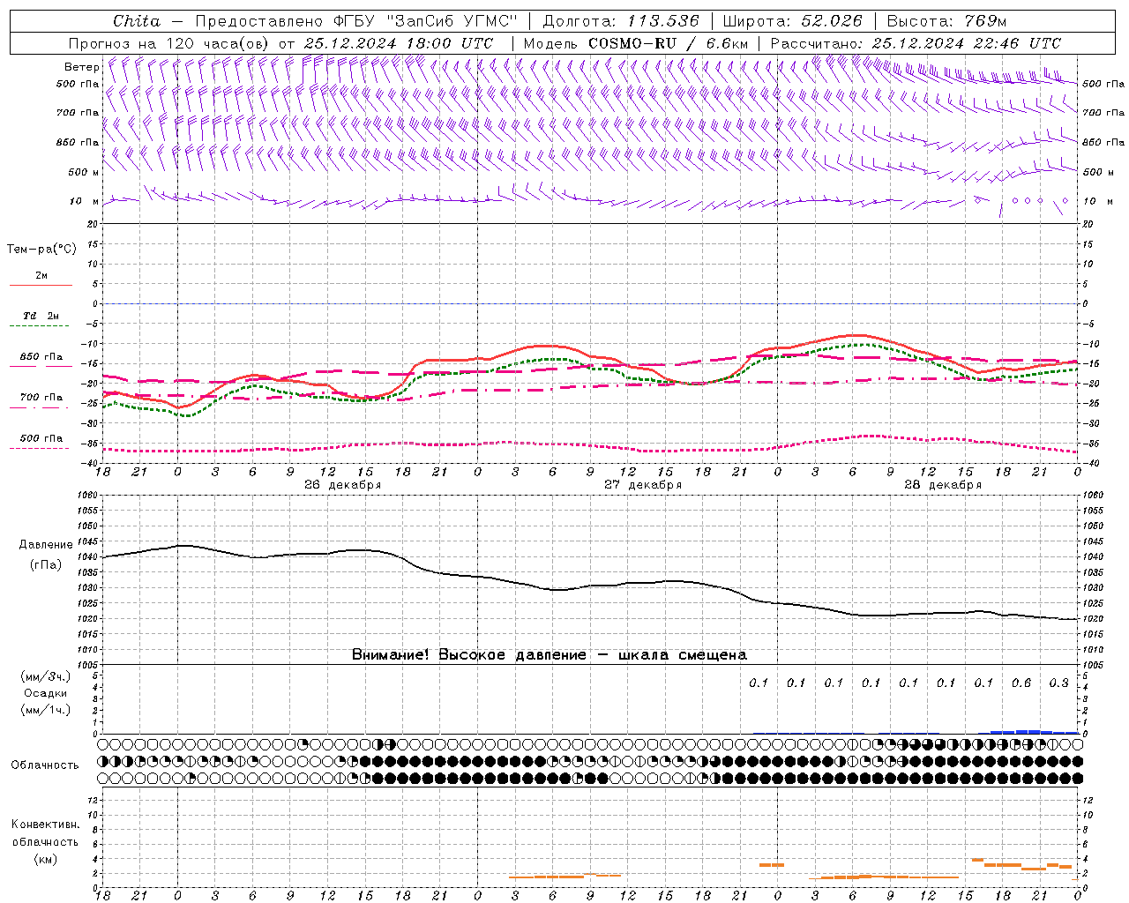This screenshot has height=903, width=1129.
Task: Click the 850 гПа temperature legend entry
Action: (x=41, y=357)
